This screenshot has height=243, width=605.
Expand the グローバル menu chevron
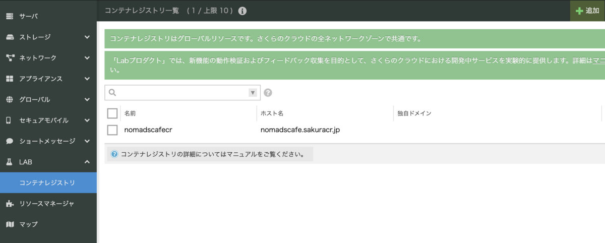[87, 99]
